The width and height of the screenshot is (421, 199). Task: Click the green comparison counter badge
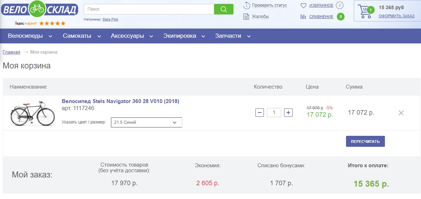(341, 17)
